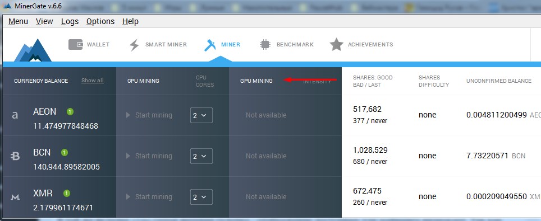Click the Show all currencies link

pos(93,81)
